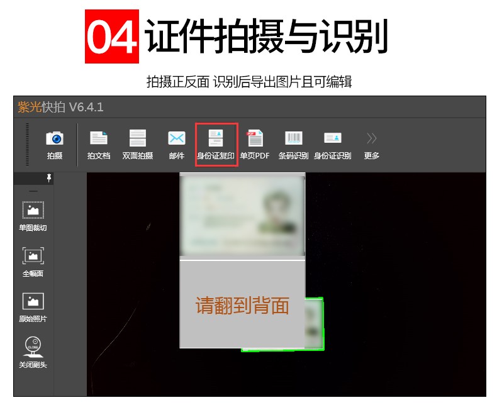Select the 拍文档 document capture tool
Viewport: 497px width, 405px height.
tap(99, 144)
